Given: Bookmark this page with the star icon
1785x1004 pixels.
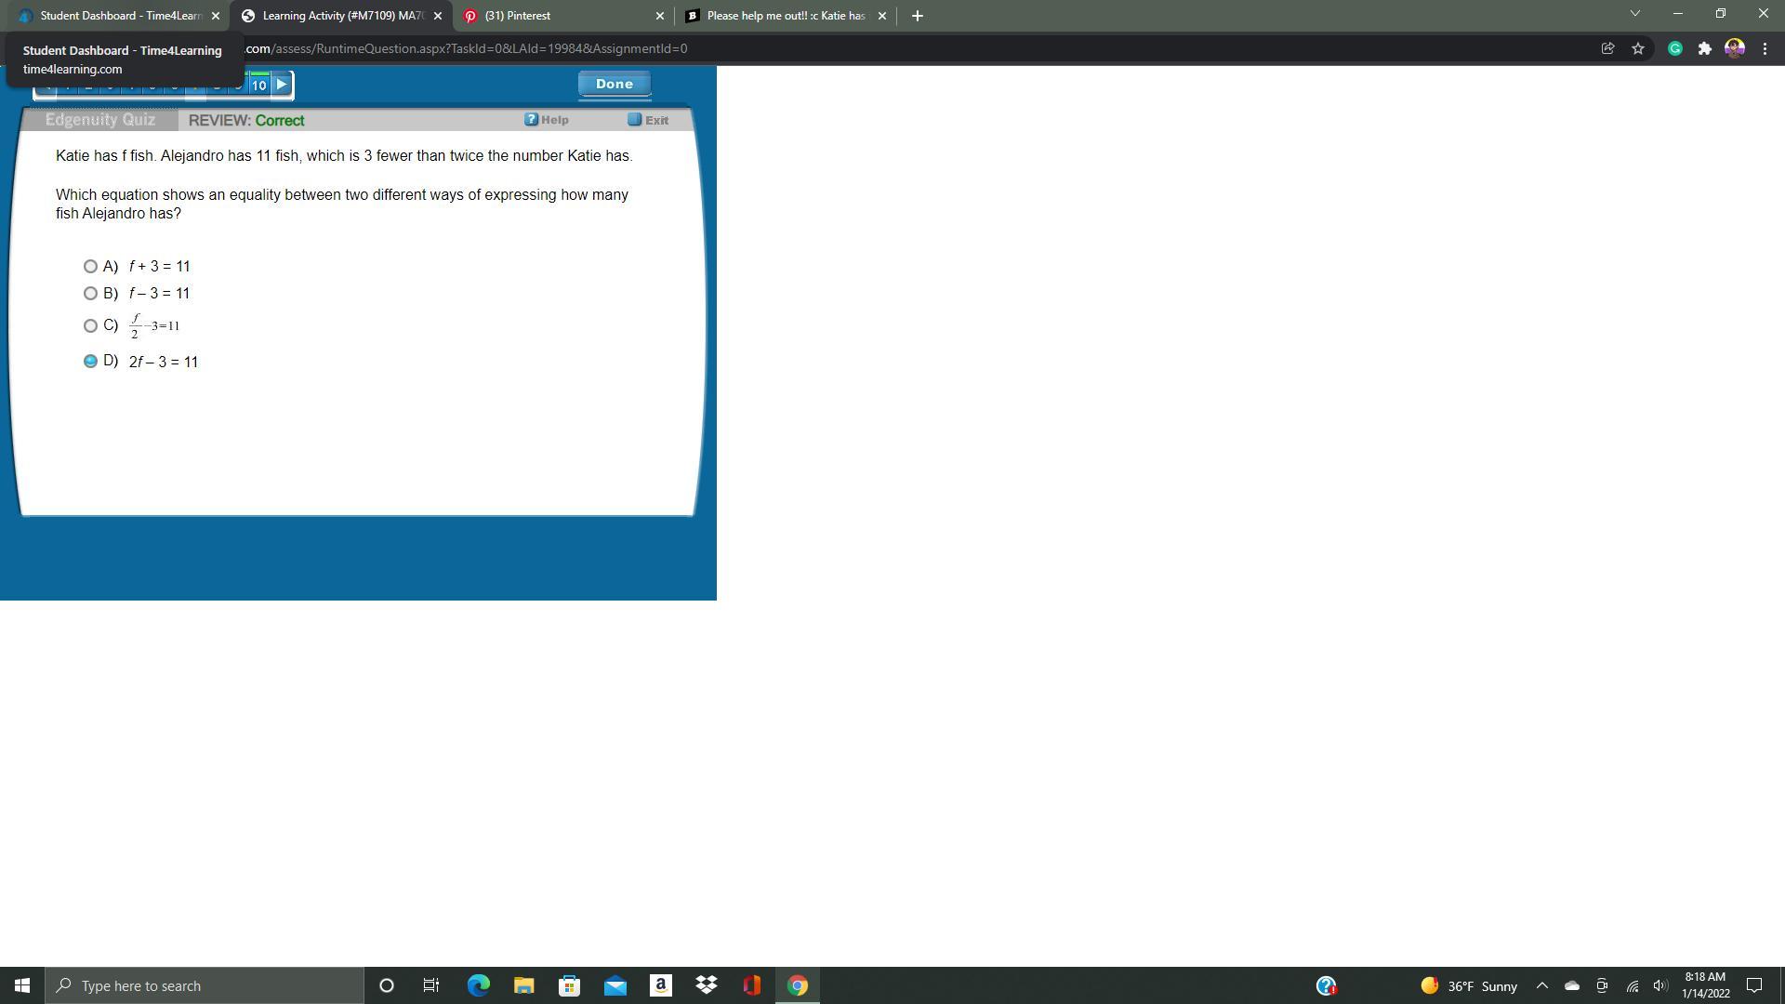Looking at the screenshot, I should (1638, 48).
